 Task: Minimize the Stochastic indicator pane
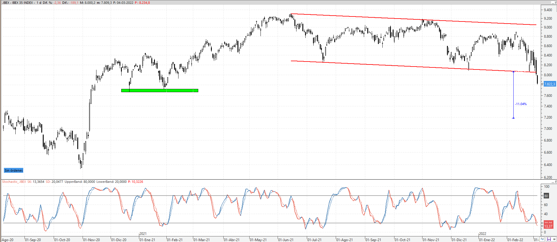click(553, 182)
